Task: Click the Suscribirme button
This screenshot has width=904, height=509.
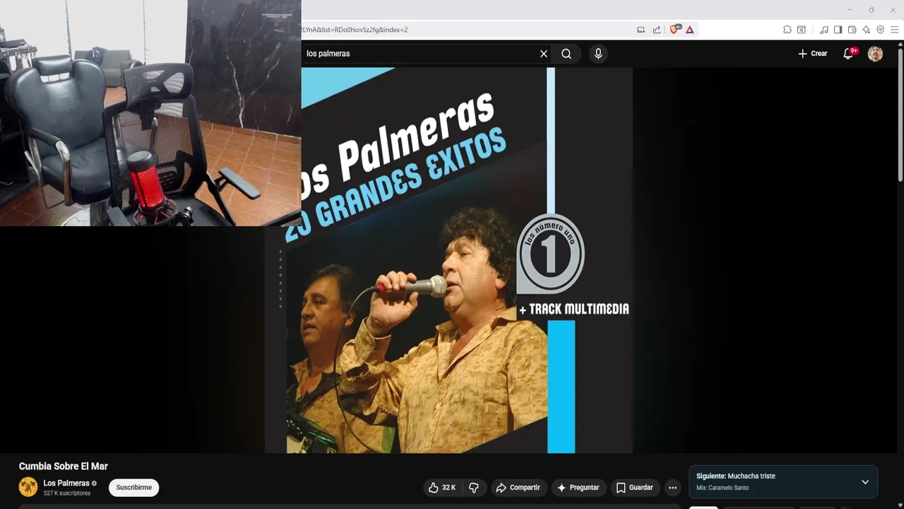Action: 133,488
